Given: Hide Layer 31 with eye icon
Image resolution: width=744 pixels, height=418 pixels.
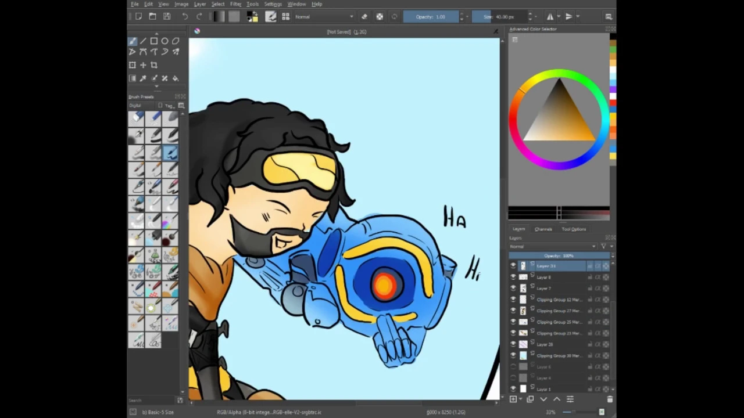Looking at the screenshot, I should 513,266.
